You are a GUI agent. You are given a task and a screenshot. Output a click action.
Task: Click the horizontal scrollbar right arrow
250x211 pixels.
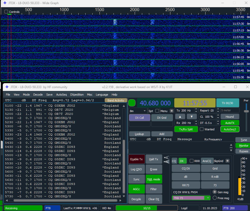pos(120,200)
